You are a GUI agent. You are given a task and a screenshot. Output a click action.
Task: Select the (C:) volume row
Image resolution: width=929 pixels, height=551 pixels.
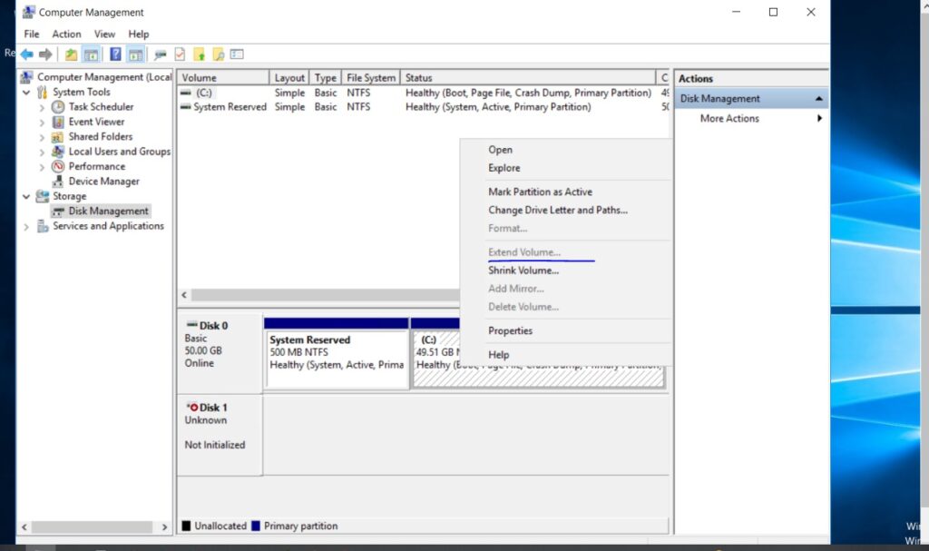(423, 93)
